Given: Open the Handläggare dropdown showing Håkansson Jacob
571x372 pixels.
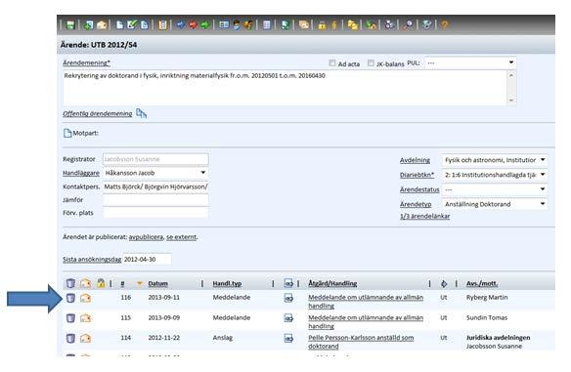Looking at the screenshot, I should (x=155, y=173).
